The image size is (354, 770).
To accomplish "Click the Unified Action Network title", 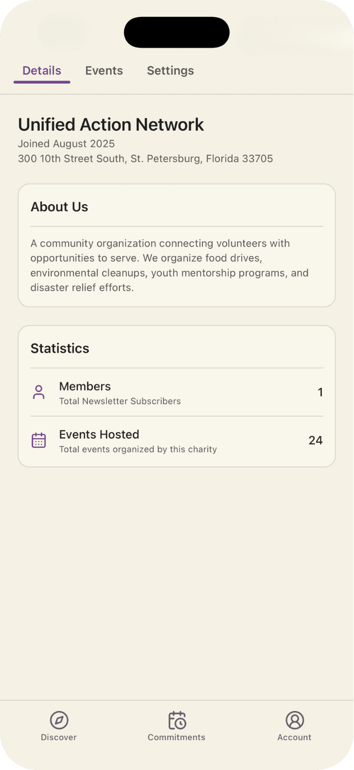I will point(111,124).
